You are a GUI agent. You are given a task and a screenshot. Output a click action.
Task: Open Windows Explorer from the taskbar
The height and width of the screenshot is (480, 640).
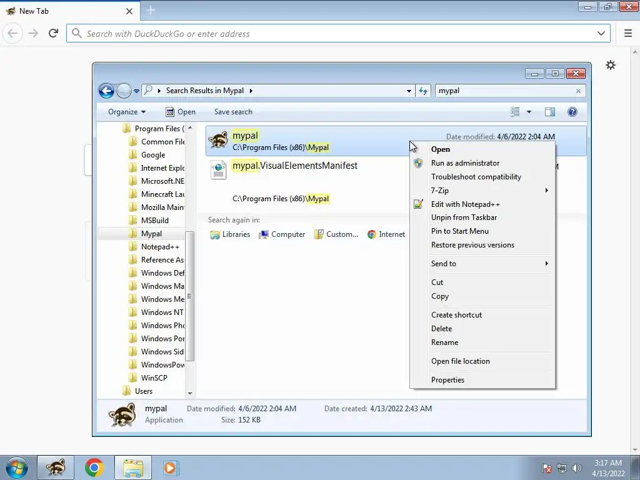coord(133,467)
